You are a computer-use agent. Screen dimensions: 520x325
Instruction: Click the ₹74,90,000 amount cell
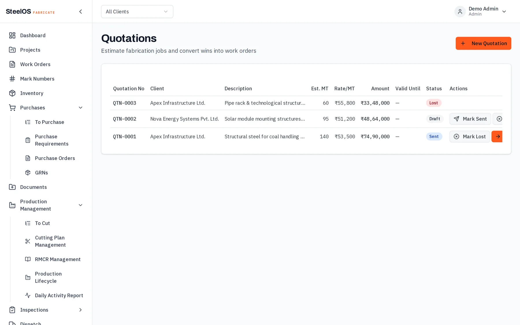pyautogui.click(x=375, y=136)
